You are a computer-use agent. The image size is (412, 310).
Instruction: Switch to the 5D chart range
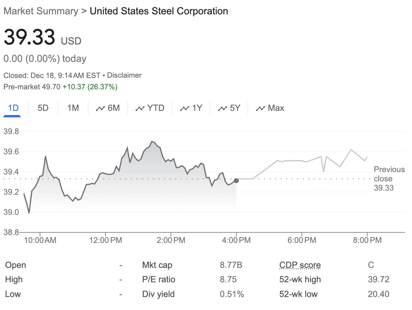coord(43,108)
